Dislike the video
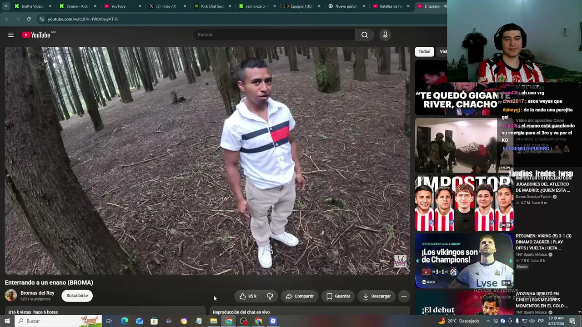Viewport: 582px width, 327px height. click(x=270, y=296)
